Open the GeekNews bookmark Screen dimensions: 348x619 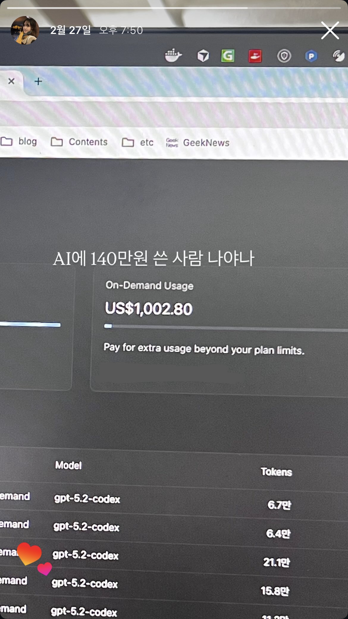(x=198, y=143)
